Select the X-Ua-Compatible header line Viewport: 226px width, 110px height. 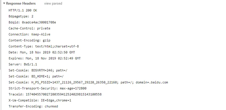click(x=40, y=100)
